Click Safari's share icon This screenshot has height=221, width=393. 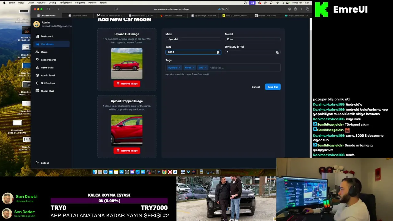click(295, 9)
